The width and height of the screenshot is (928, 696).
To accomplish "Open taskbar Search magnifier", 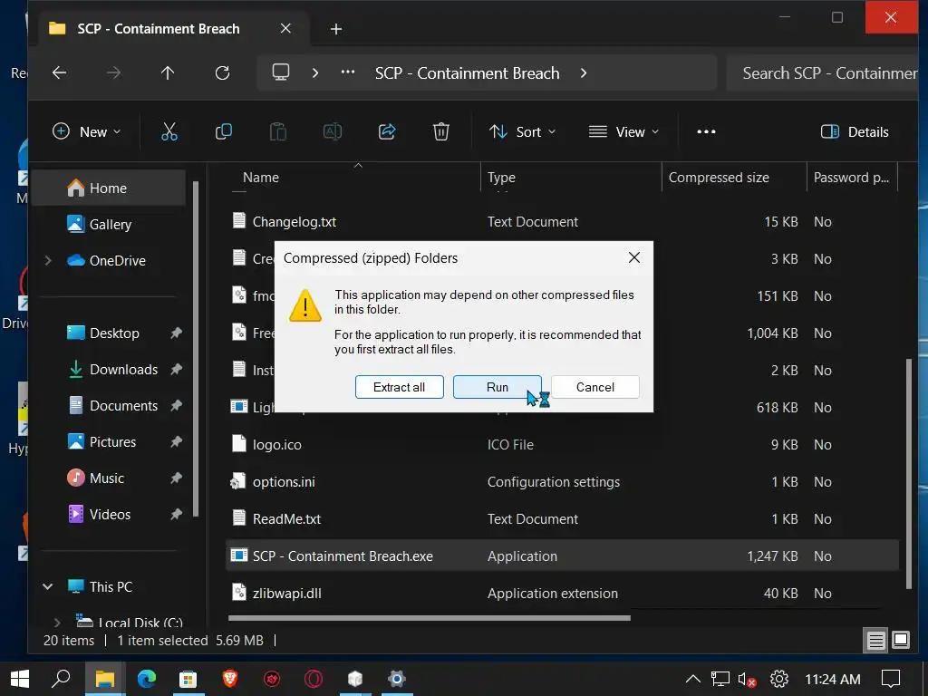I will coord(61,679).
